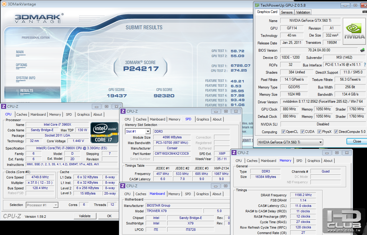Open About tab in the CPU-Z Memory window
This screenshot has width=367, height=235.
tap(328, 161)
